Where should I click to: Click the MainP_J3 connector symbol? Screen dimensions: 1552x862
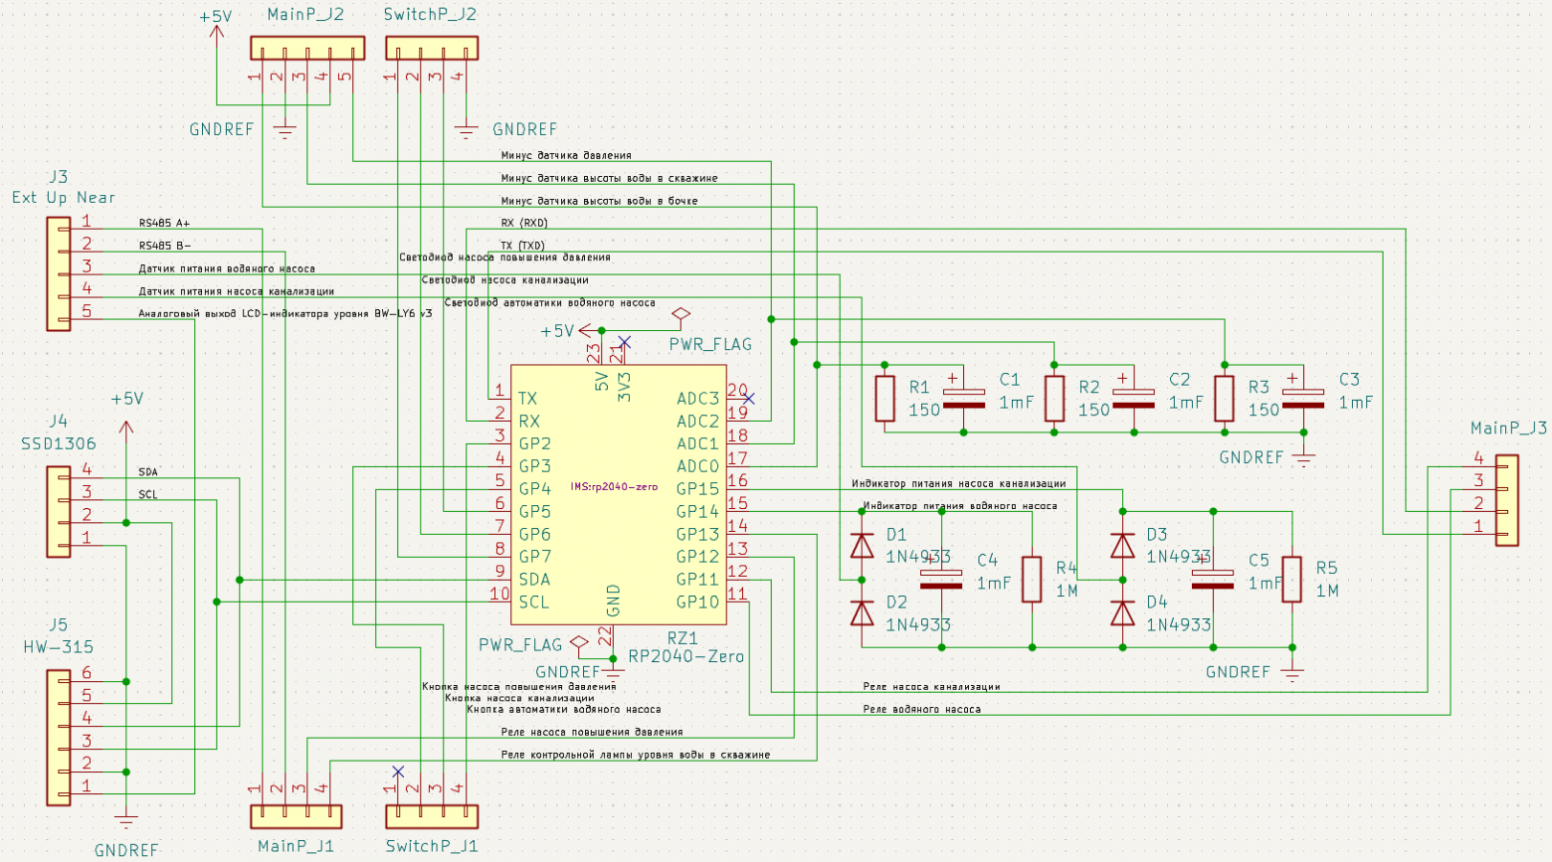tap(1507, 500)
